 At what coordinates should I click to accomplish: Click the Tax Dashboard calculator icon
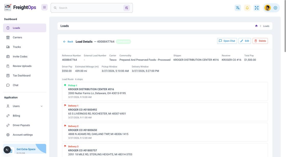point(8,75)
